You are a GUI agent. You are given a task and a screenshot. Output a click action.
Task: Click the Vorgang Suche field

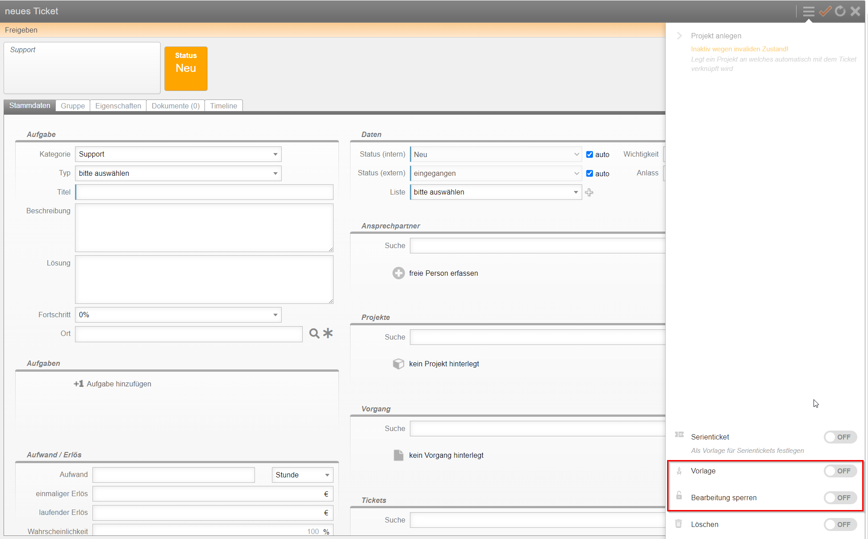(x=538, y=429)
